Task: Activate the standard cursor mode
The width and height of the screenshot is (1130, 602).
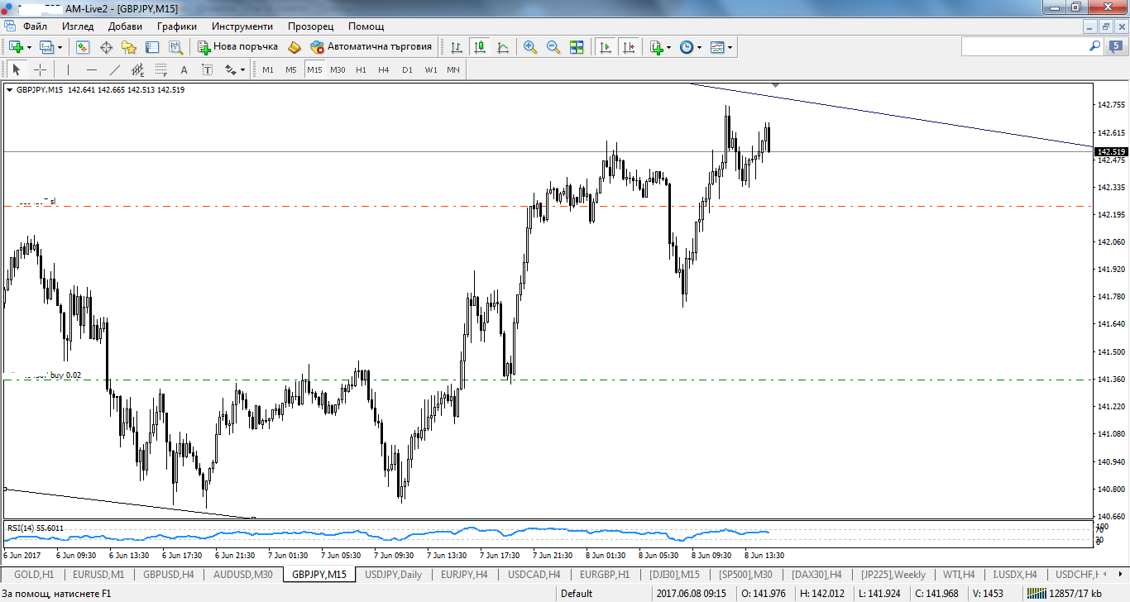Action: [16, 69]
